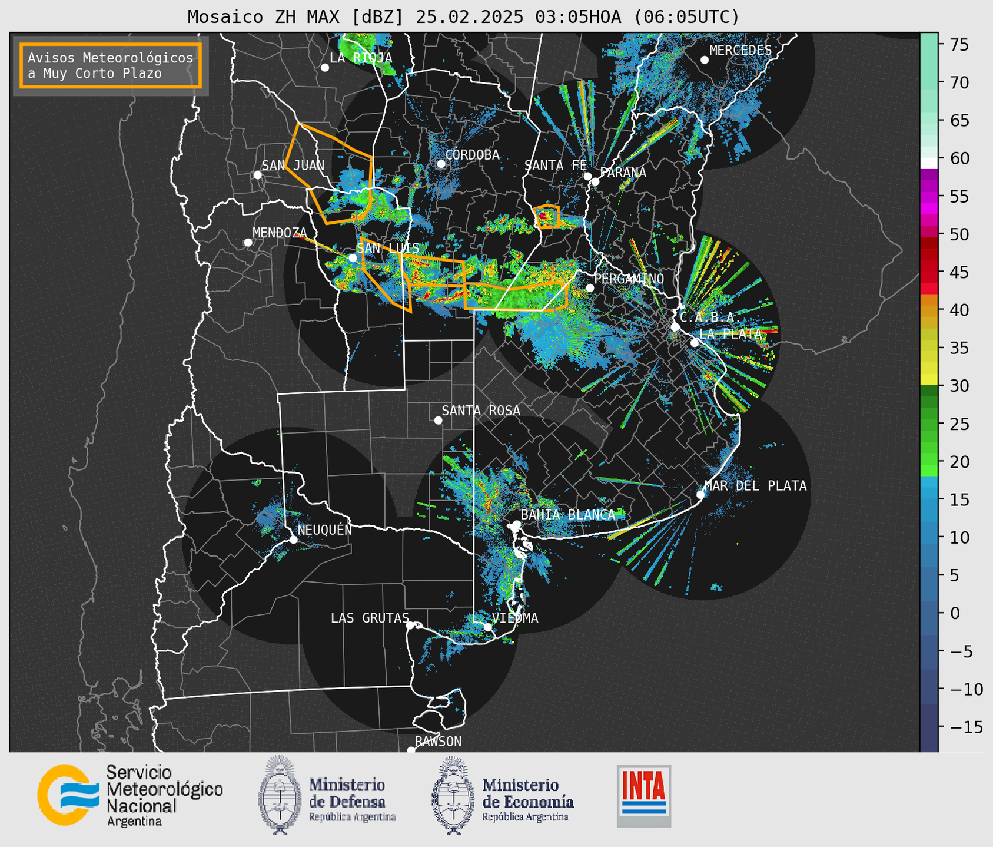Click the RAWSON city marker dot
The height and width of the screenshot is (847, 993).
(411, 750)
